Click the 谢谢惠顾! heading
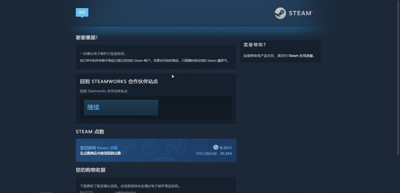Screen dimensions: 400x193 [87, 37]
